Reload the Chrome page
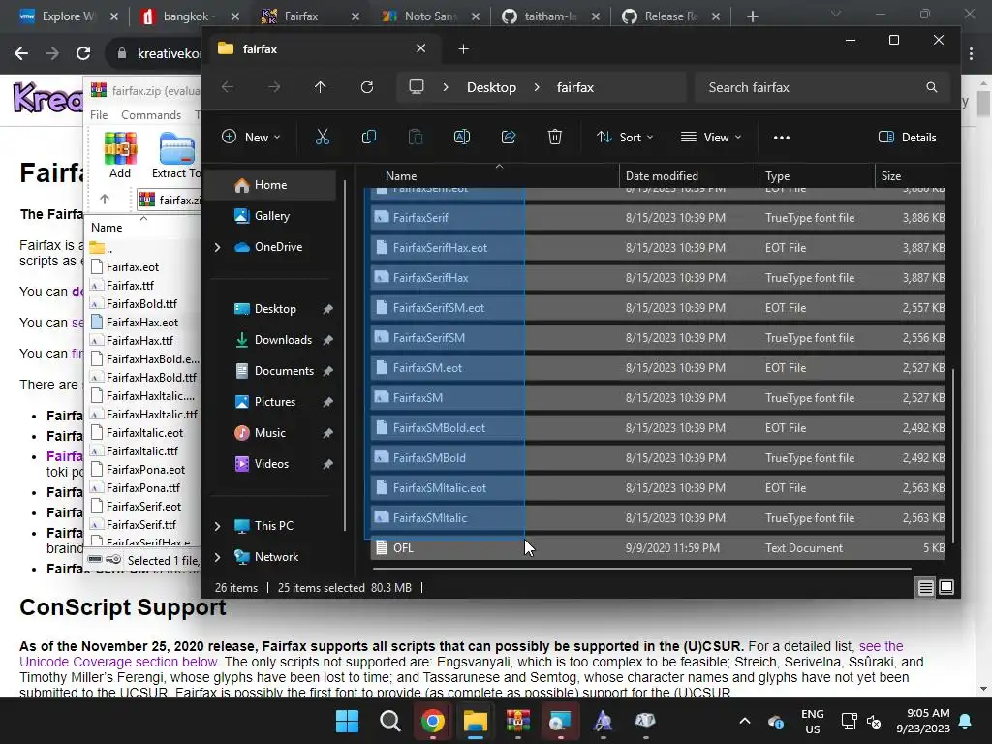The width and height of the screenshot is (992, 744). coord(83,53)
